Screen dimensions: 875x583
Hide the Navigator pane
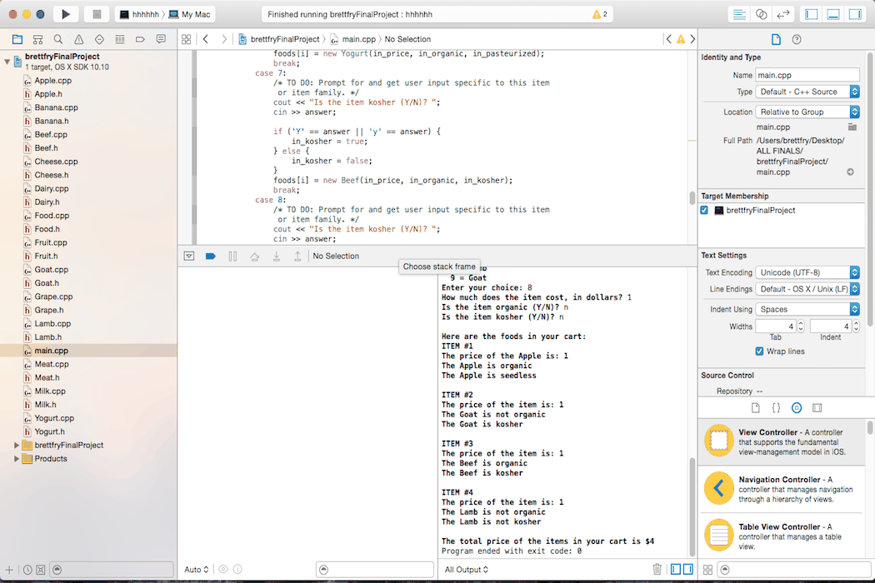(812, 14)
